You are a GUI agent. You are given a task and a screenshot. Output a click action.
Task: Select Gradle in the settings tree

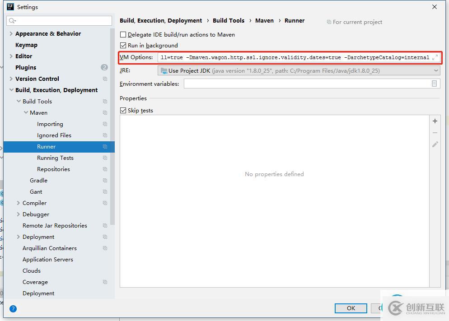click(x=38, y=181)
